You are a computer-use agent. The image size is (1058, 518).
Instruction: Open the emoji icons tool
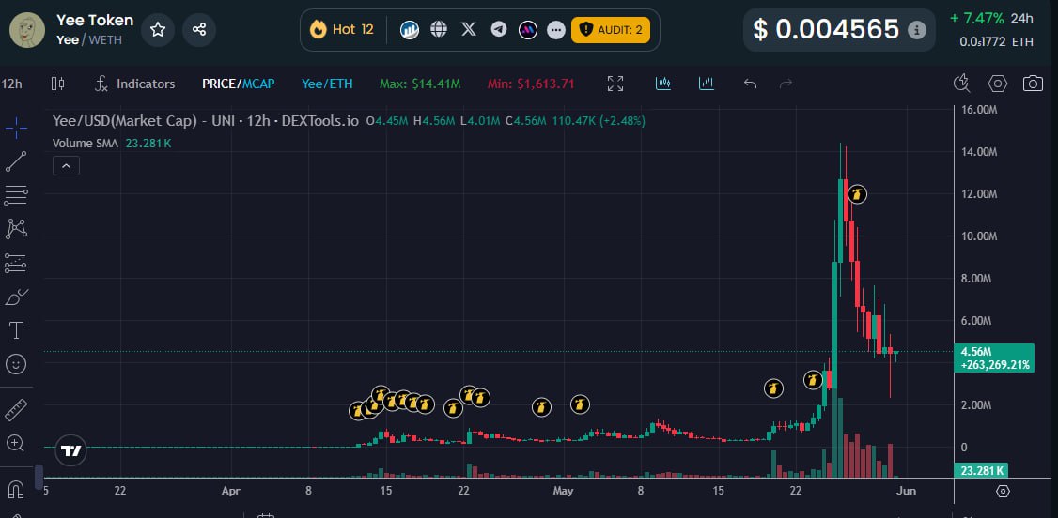[x=16, y=364]
